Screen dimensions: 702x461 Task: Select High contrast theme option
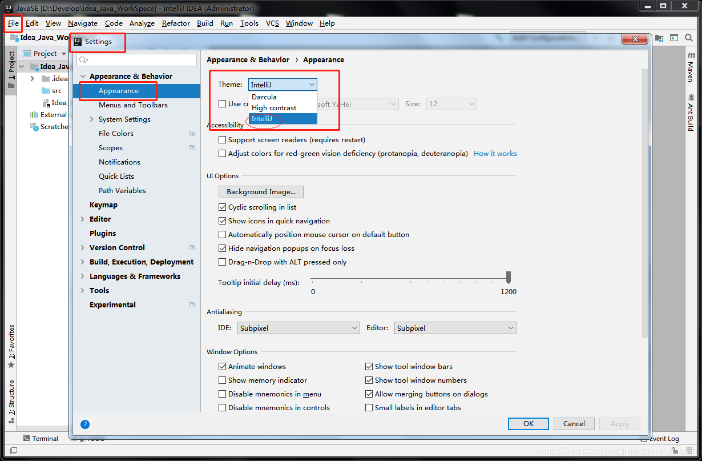pos(283,108)
